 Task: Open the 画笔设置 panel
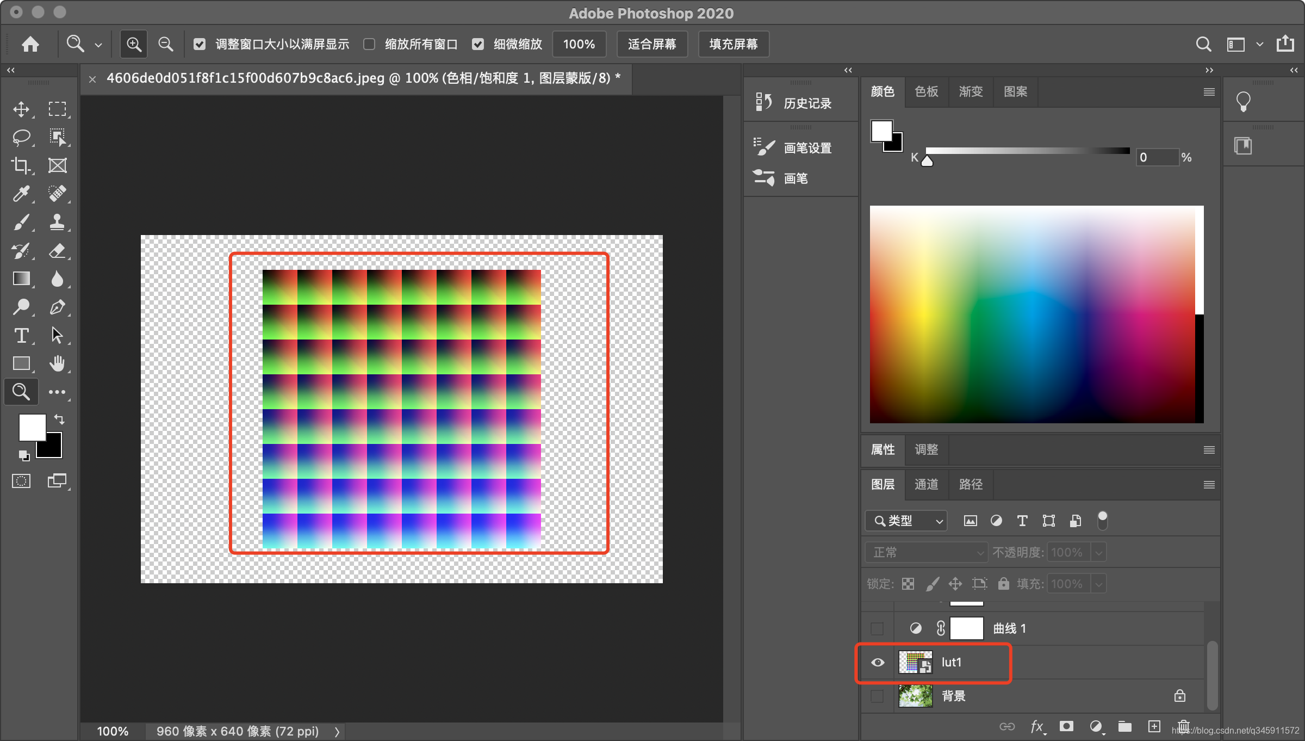click(x=794, y=147)
